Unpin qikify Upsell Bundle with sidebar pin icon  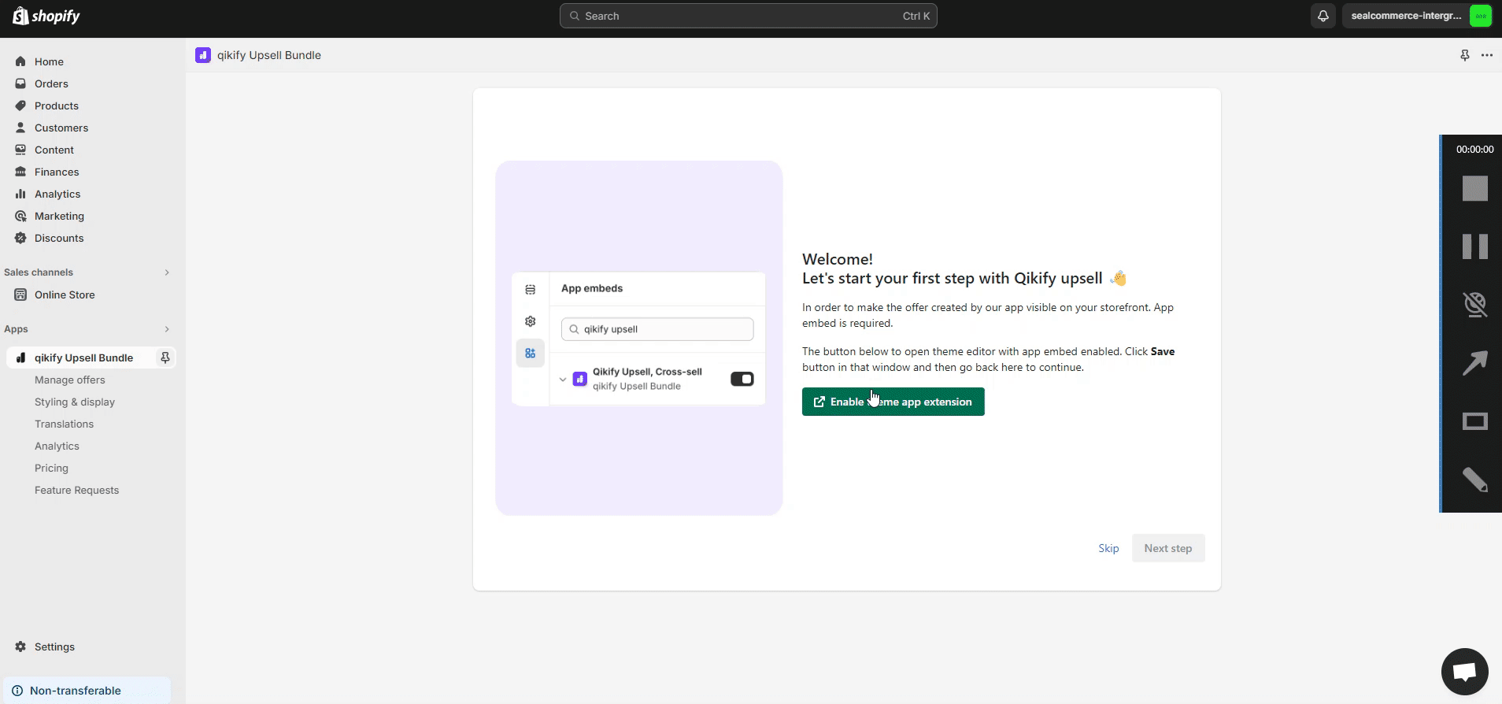pos(165,358)
